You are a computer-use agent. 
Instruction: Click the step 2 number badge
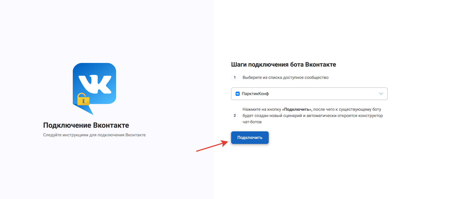click(235, 116)
